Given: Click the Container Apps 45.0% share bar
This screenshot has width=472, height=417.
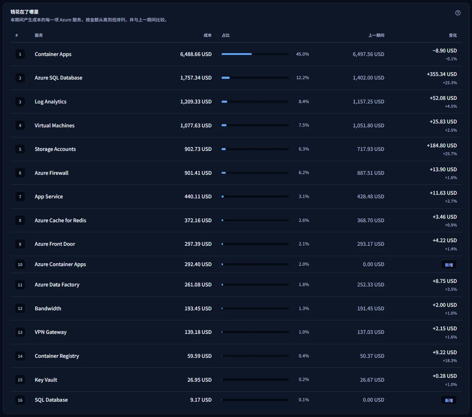Looking at the screenshot, I should point(255,54).
